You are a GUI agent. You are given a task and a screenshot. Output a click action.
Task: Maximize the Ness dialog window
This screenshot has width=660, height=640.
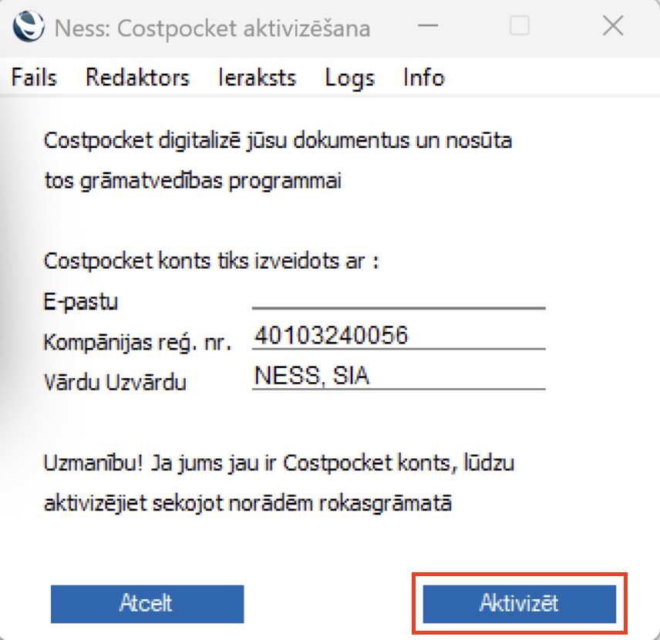coord(520,26)
